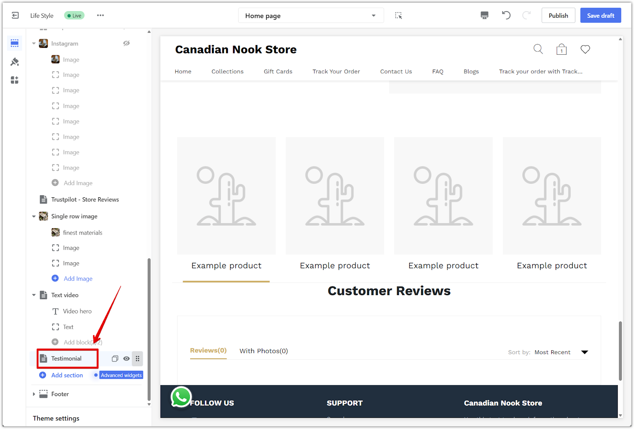Open the Home page selector dropdown
Viewport: 634px width, 429px height.
pyautogui.click(x=311, y=15)
